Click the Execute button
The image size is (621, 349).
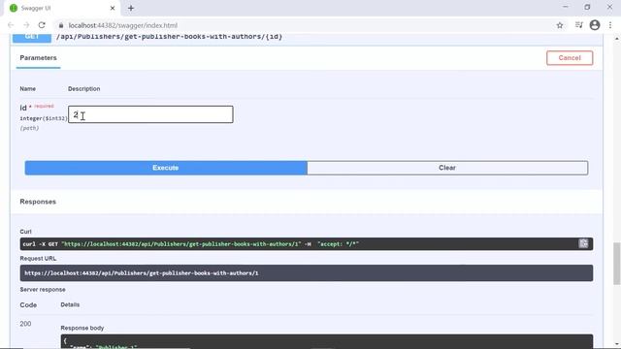pos(166,168)
